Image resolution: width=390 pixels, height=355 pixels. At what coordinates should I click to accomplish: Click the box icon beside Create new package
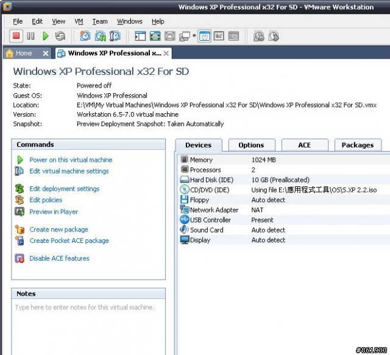19,229
